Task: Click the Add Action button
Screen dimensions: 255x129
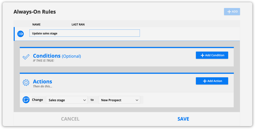Action: 212,81
